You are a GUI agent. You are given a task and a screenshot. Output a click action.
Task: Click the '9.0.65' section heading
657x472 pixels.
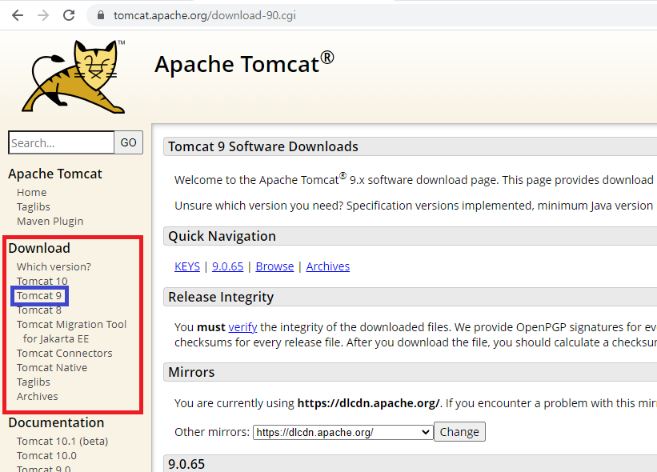coord(186,464)
